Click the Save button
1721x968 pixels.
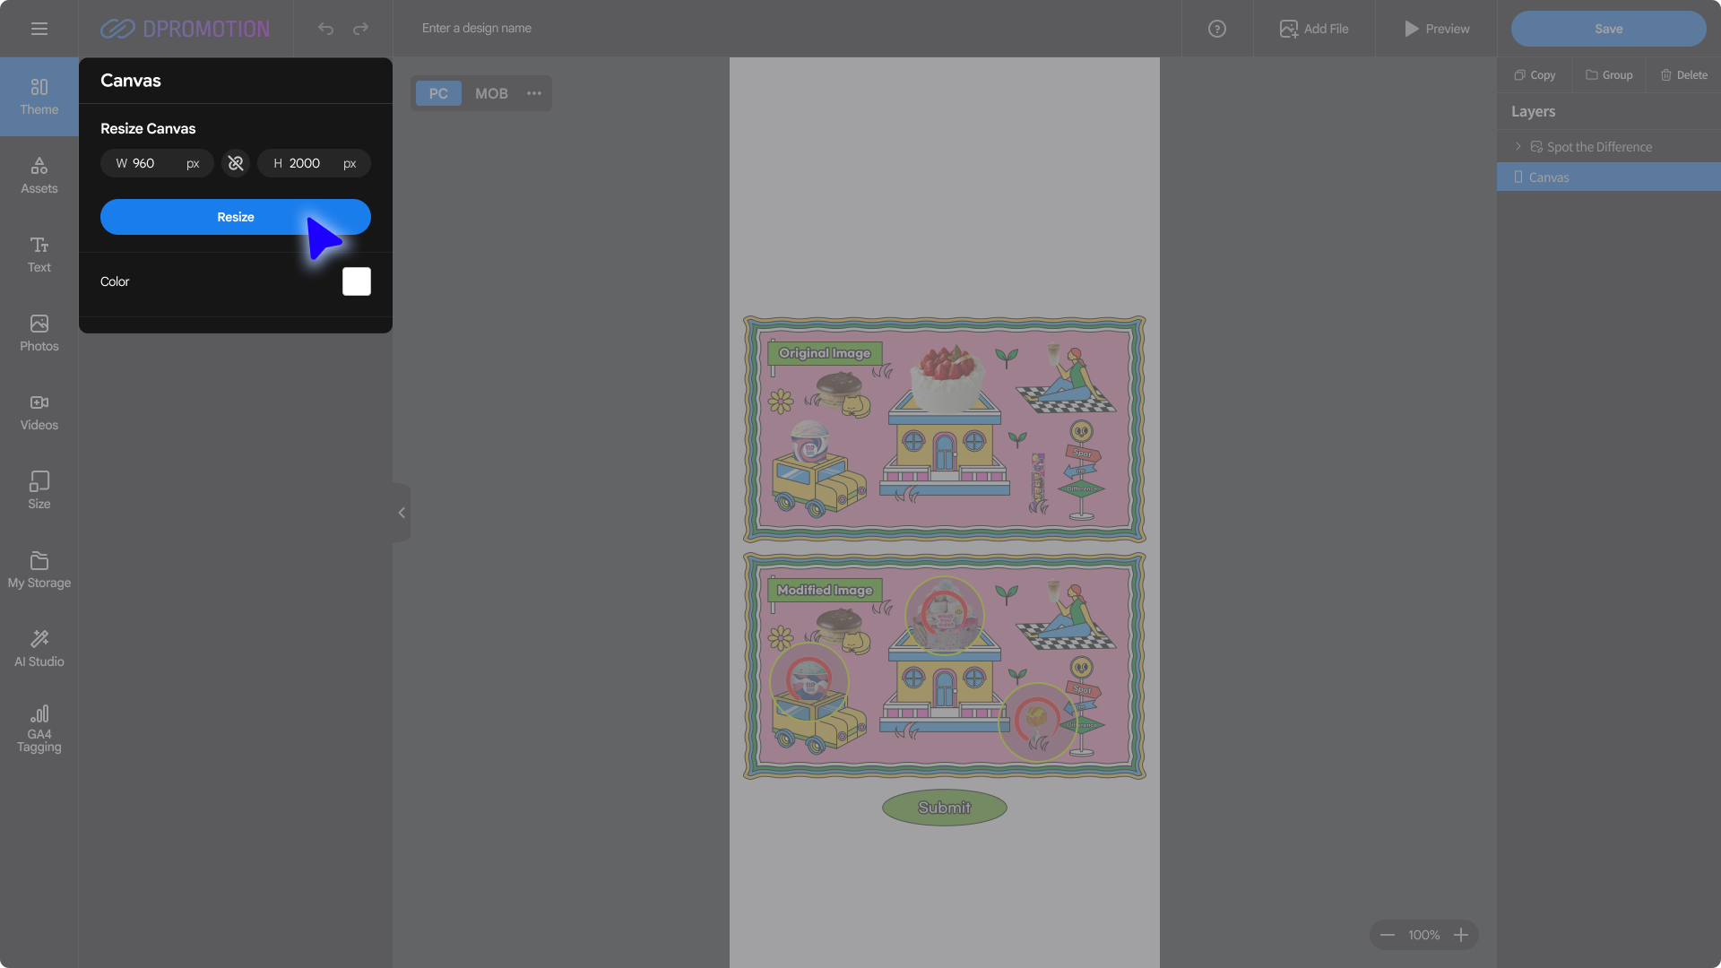click(x=1608, y=29)
